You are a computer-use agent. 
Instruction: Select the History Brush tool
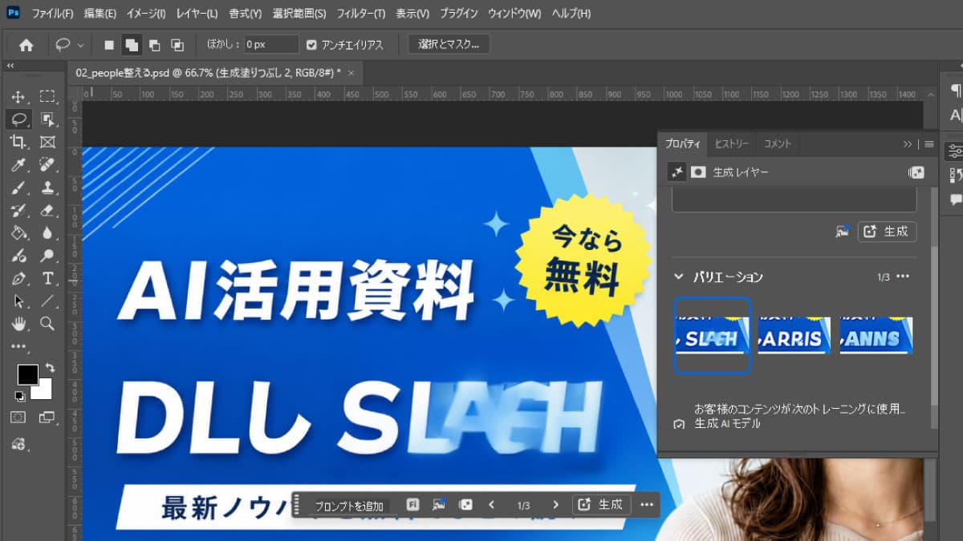[x=18, y=211]
